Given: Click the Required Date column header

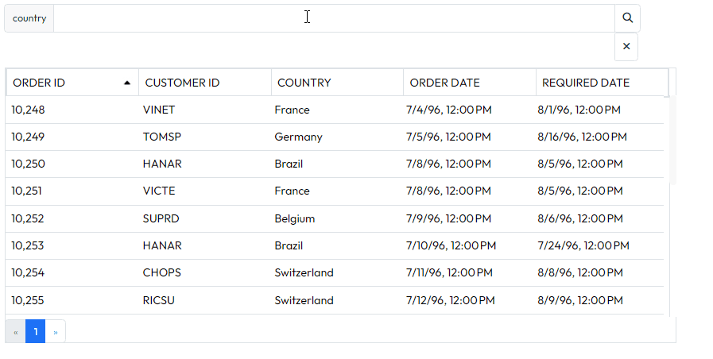Looking at the screenshot, I should [x=602, y=83].
